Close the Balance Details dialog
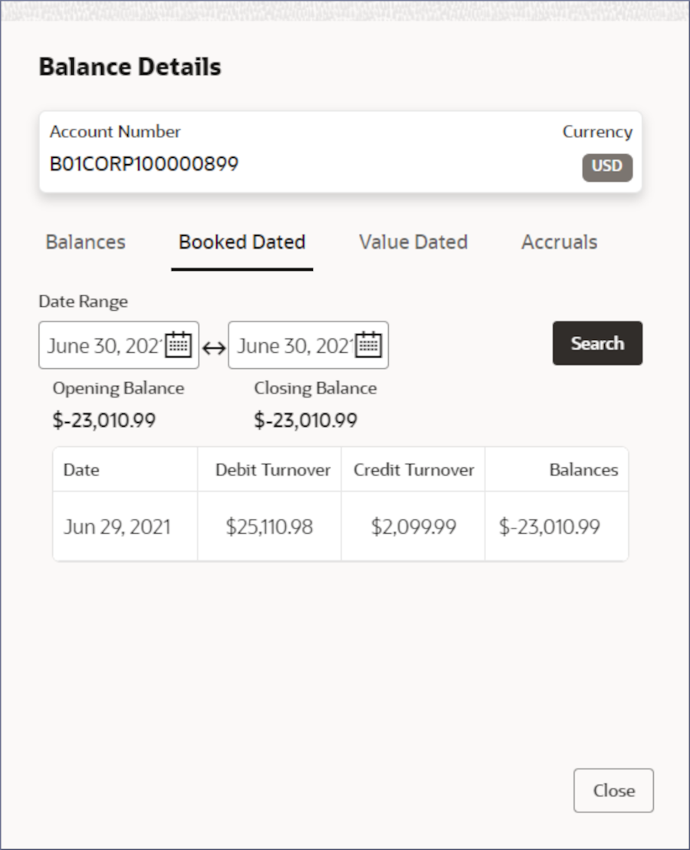Image resolution: width=690 pixels, height=850 pixels. [613, 790]
